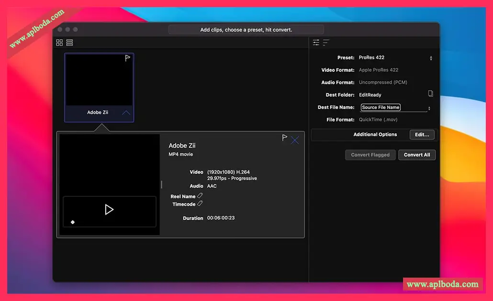
Task: Switch to list view
Action: coord(70,43)
